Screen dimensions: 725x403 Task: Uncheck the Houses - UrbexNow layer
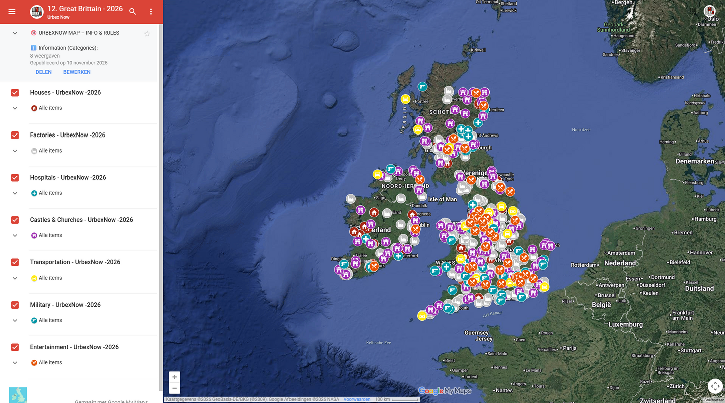click(15, 93)
